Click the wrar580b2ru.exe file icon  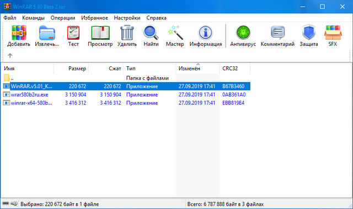tap(7, 94)
